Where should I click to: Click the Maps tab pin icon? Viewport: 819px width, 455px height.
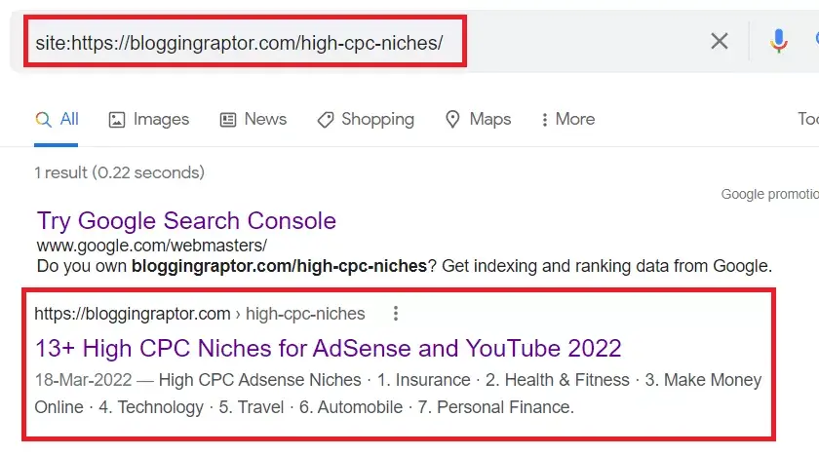[452, 120]
